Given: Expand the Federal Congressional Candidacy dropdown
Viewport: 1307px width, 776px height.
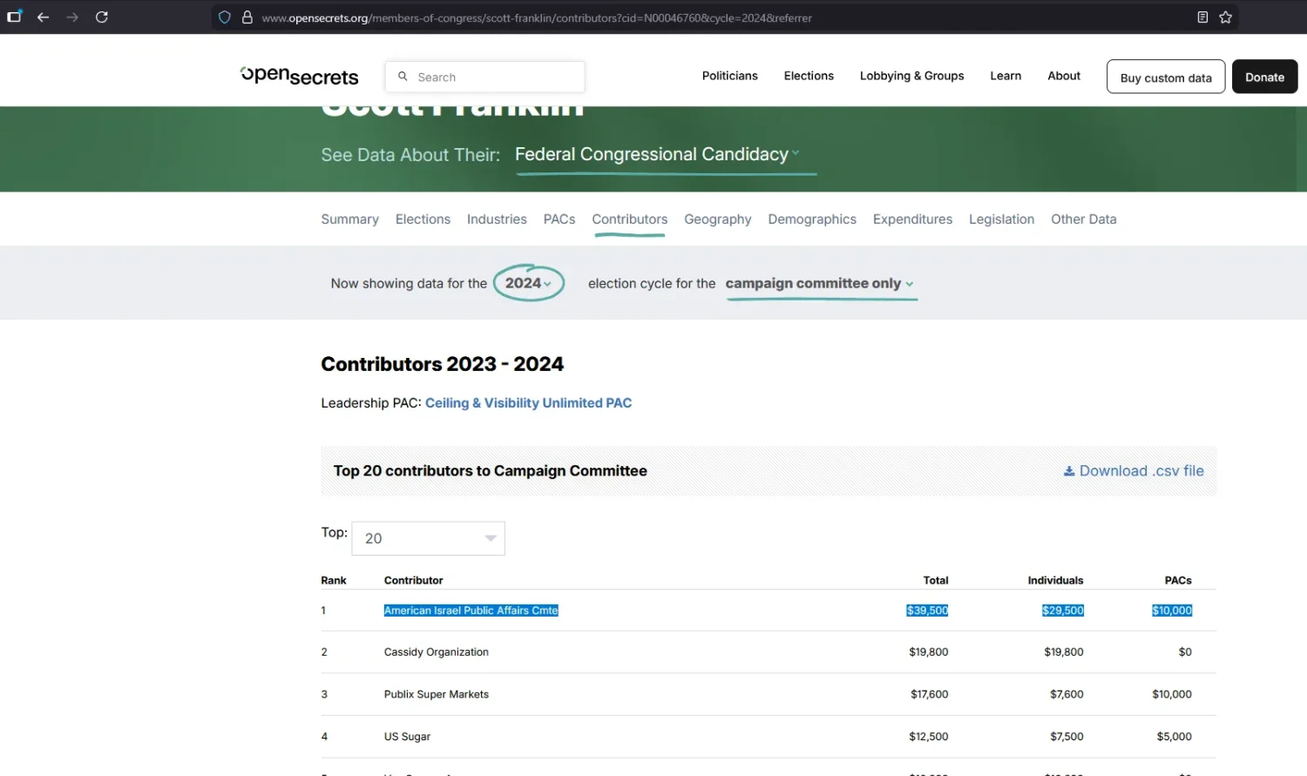Looking at the screenshot, I should [x=658, y=154].
